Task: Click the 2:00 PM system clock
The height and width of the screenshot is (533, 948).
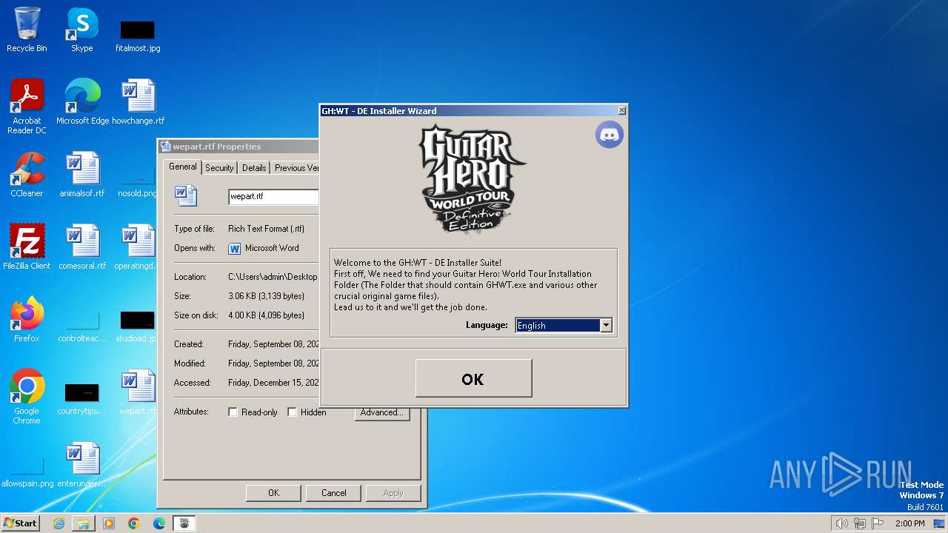Action: click(x=909, y=523)
